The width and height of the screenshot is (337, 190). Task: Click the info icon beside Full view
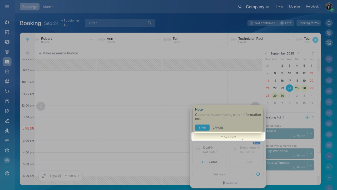(x=258, y=174)
